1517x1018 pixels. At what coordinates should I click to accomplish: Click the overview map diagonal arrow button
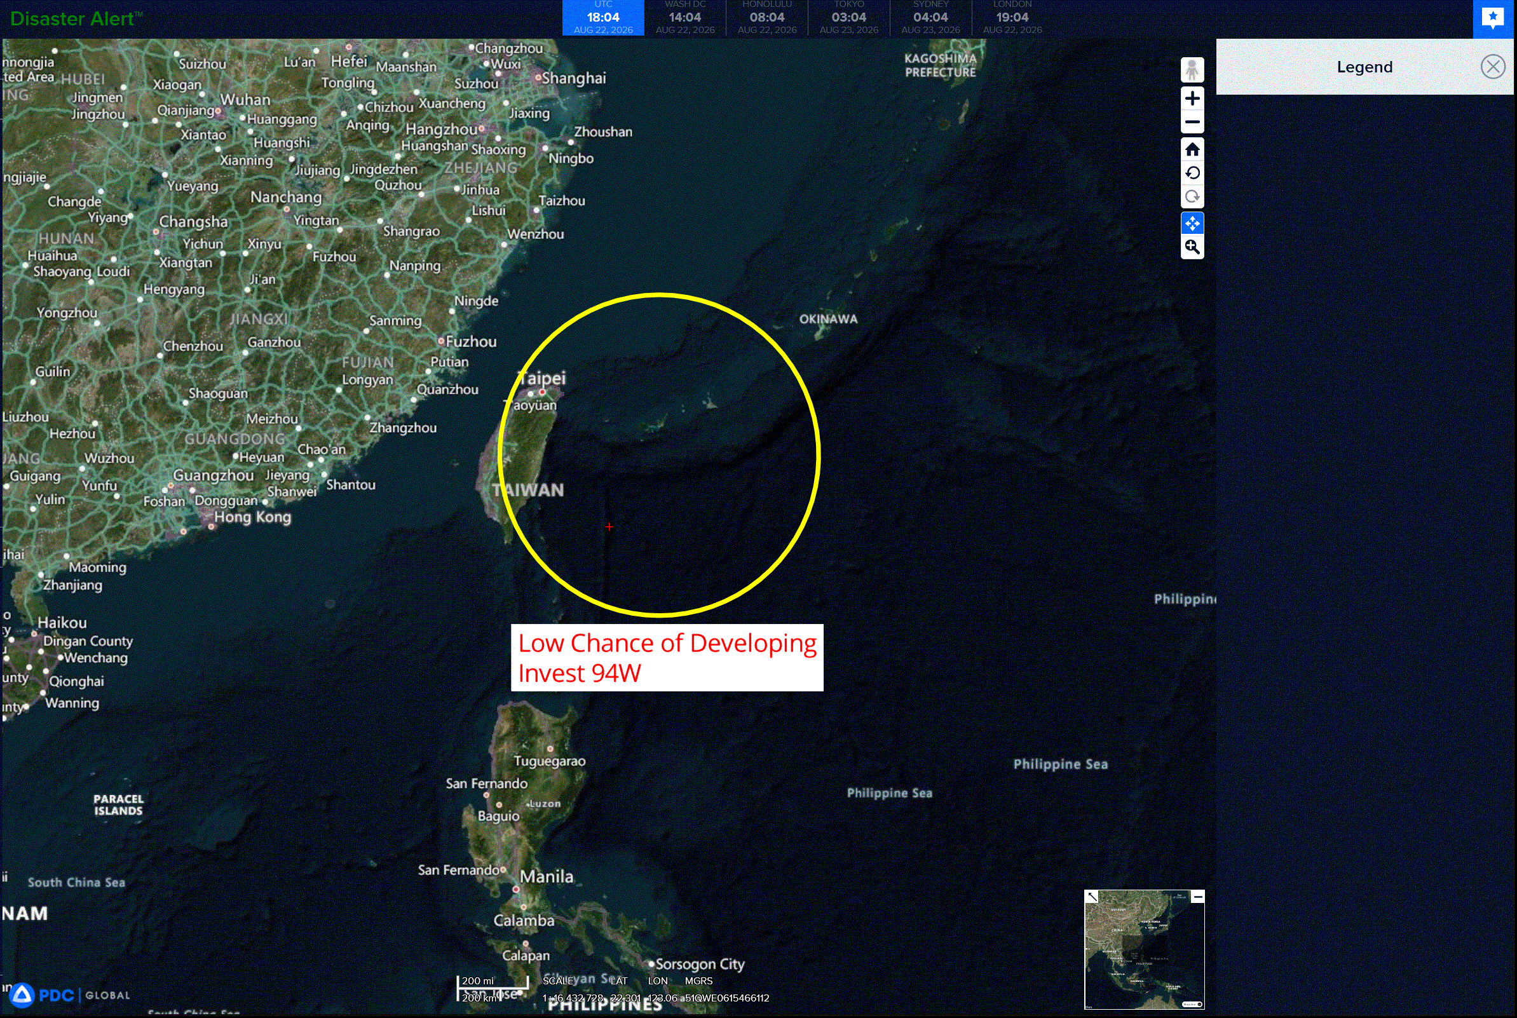(x=1092, y=897)
